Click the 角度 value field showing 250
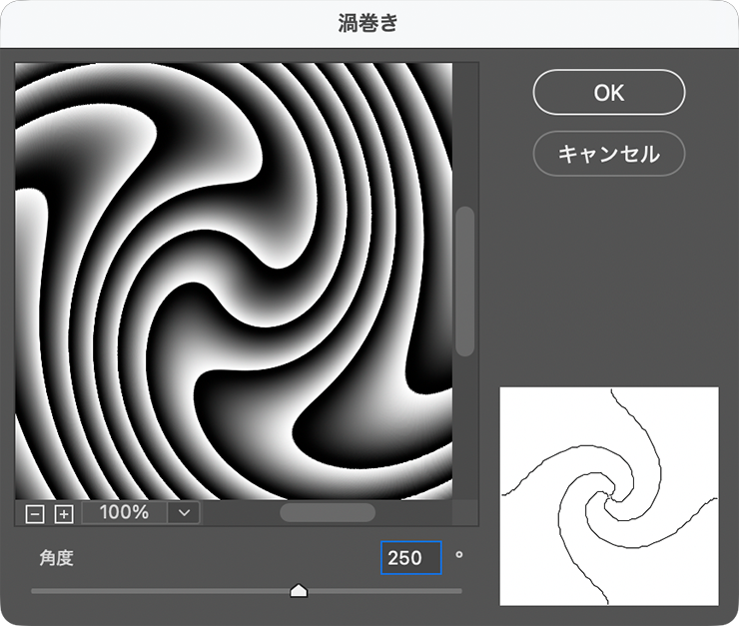 click(x=410, y=558)
